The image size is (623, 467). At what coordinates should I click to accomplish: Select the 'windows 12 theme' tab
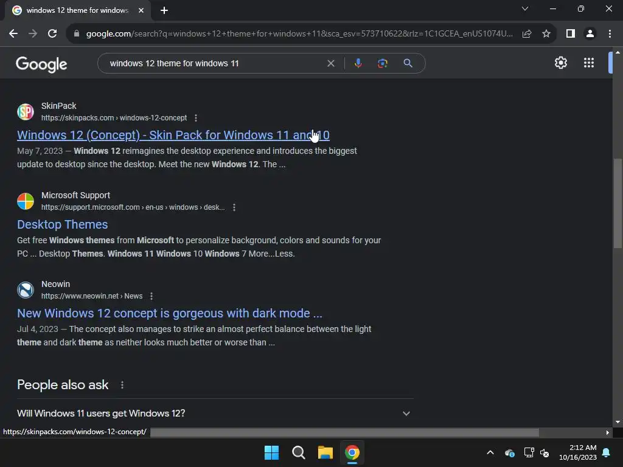78,10
